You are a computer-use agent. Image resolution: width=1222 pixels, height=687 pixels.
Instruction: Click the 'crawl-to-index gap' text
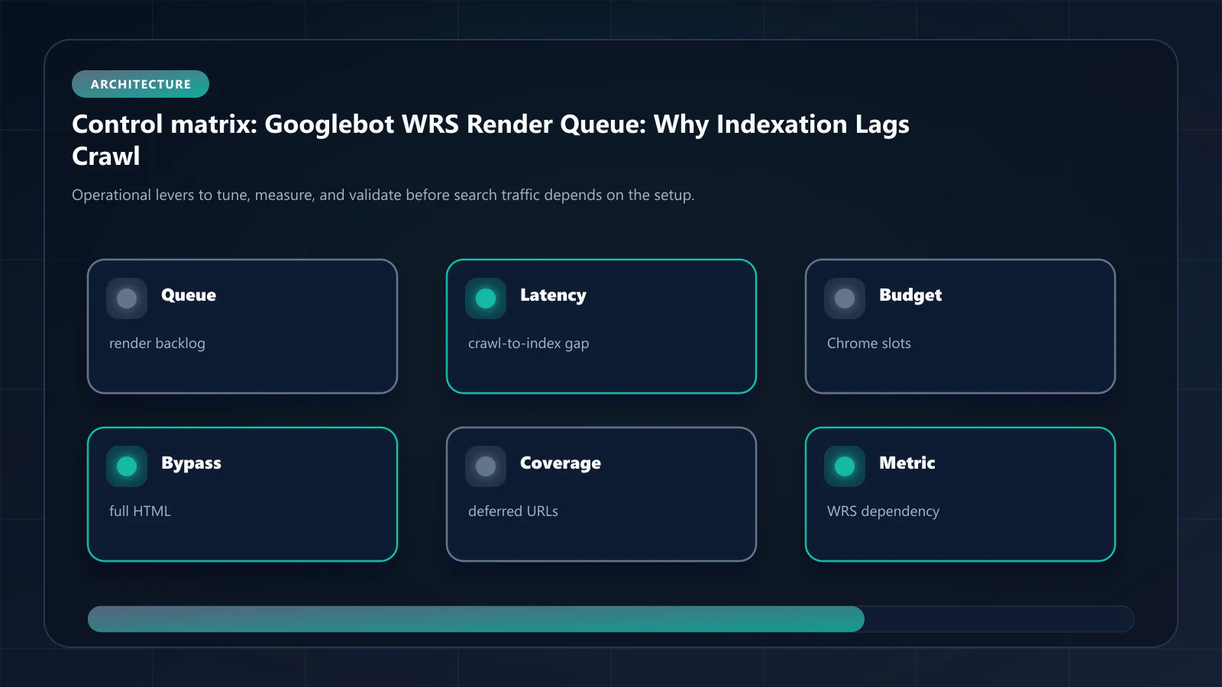coord(529,343)
